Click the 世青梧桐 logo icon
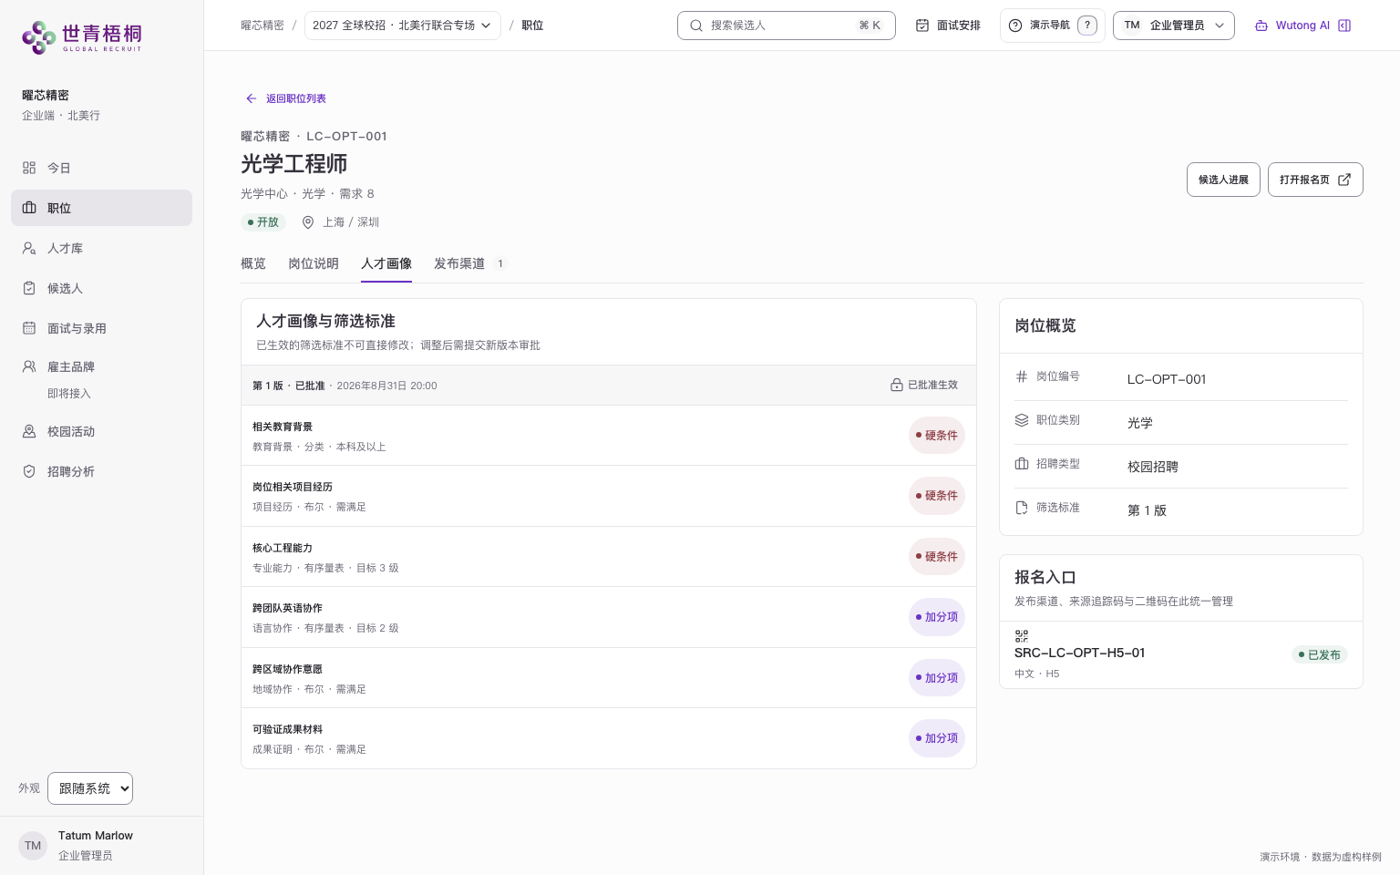 39,36
